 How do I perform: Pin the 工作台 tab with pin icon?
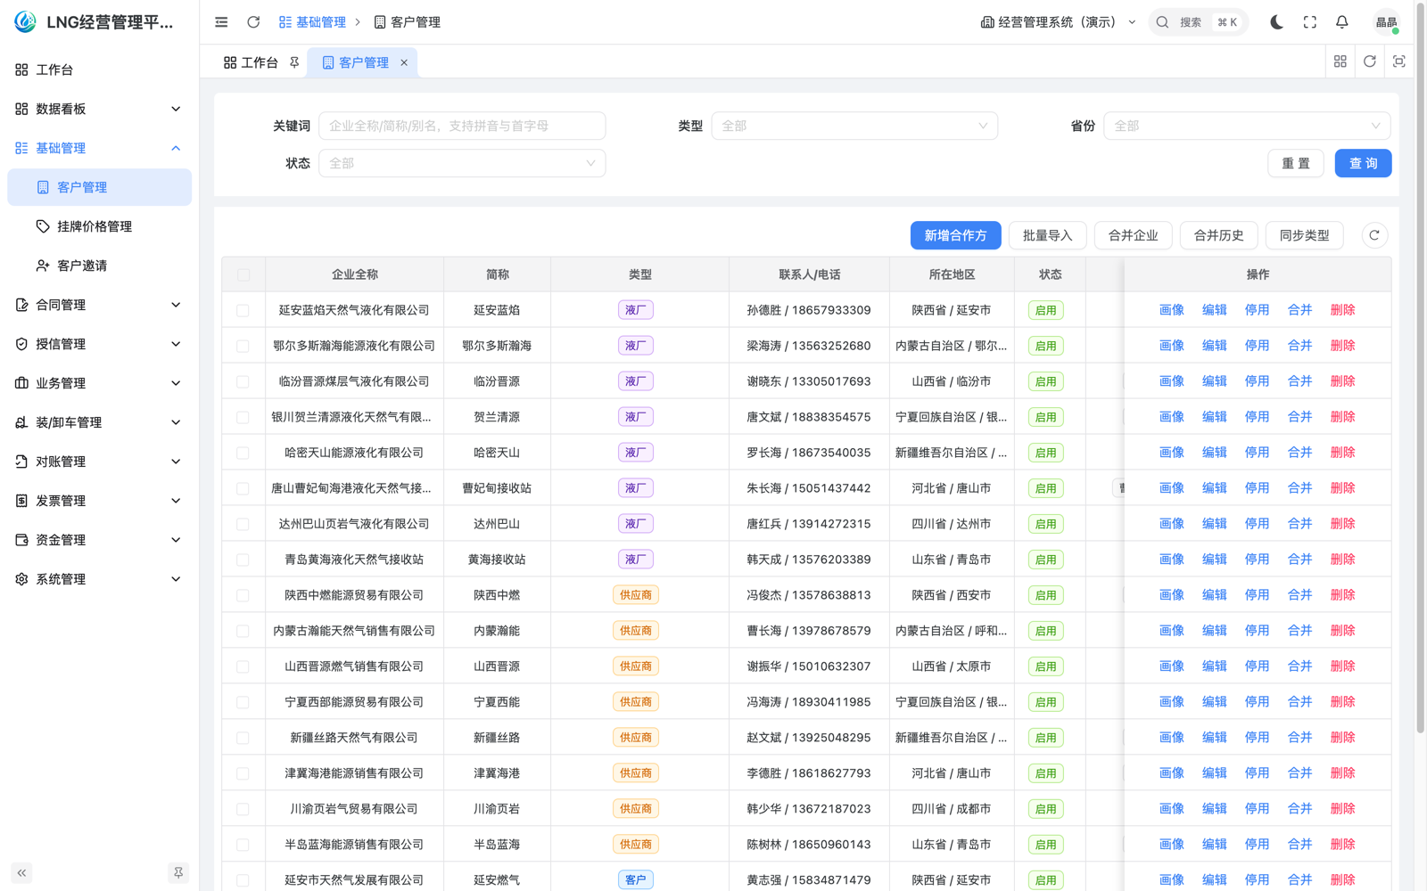tap(294, 62)
